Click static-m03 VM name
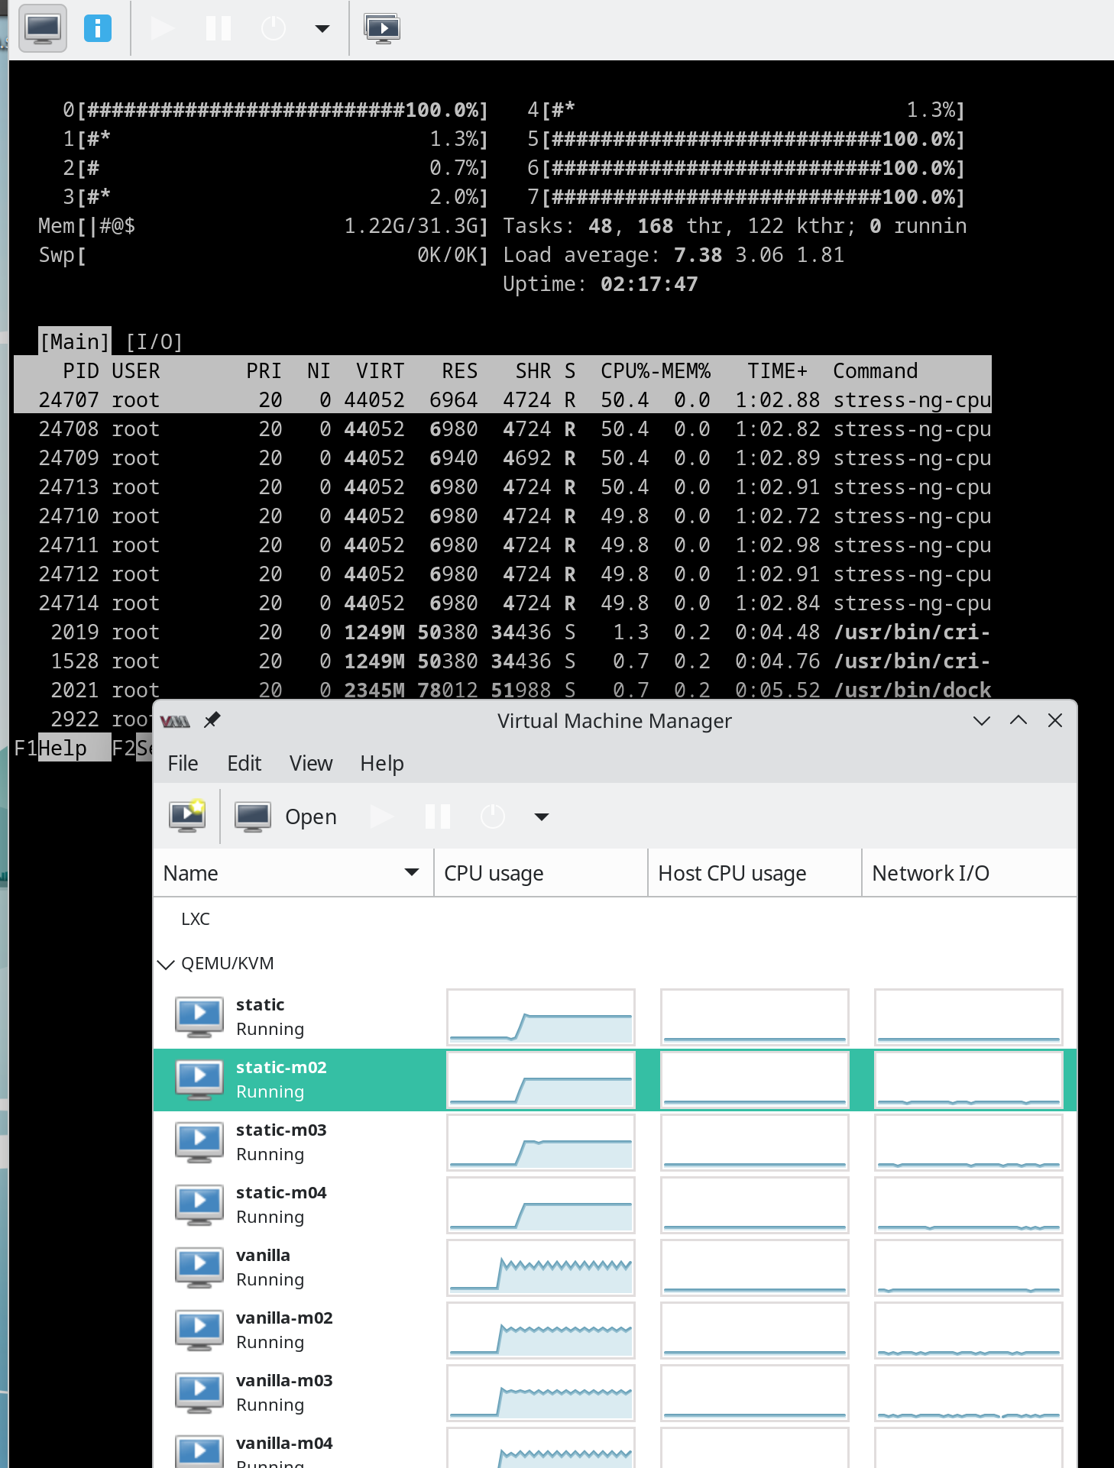The width and height of the screenshot is (1114, 1468). (281, 1130)
